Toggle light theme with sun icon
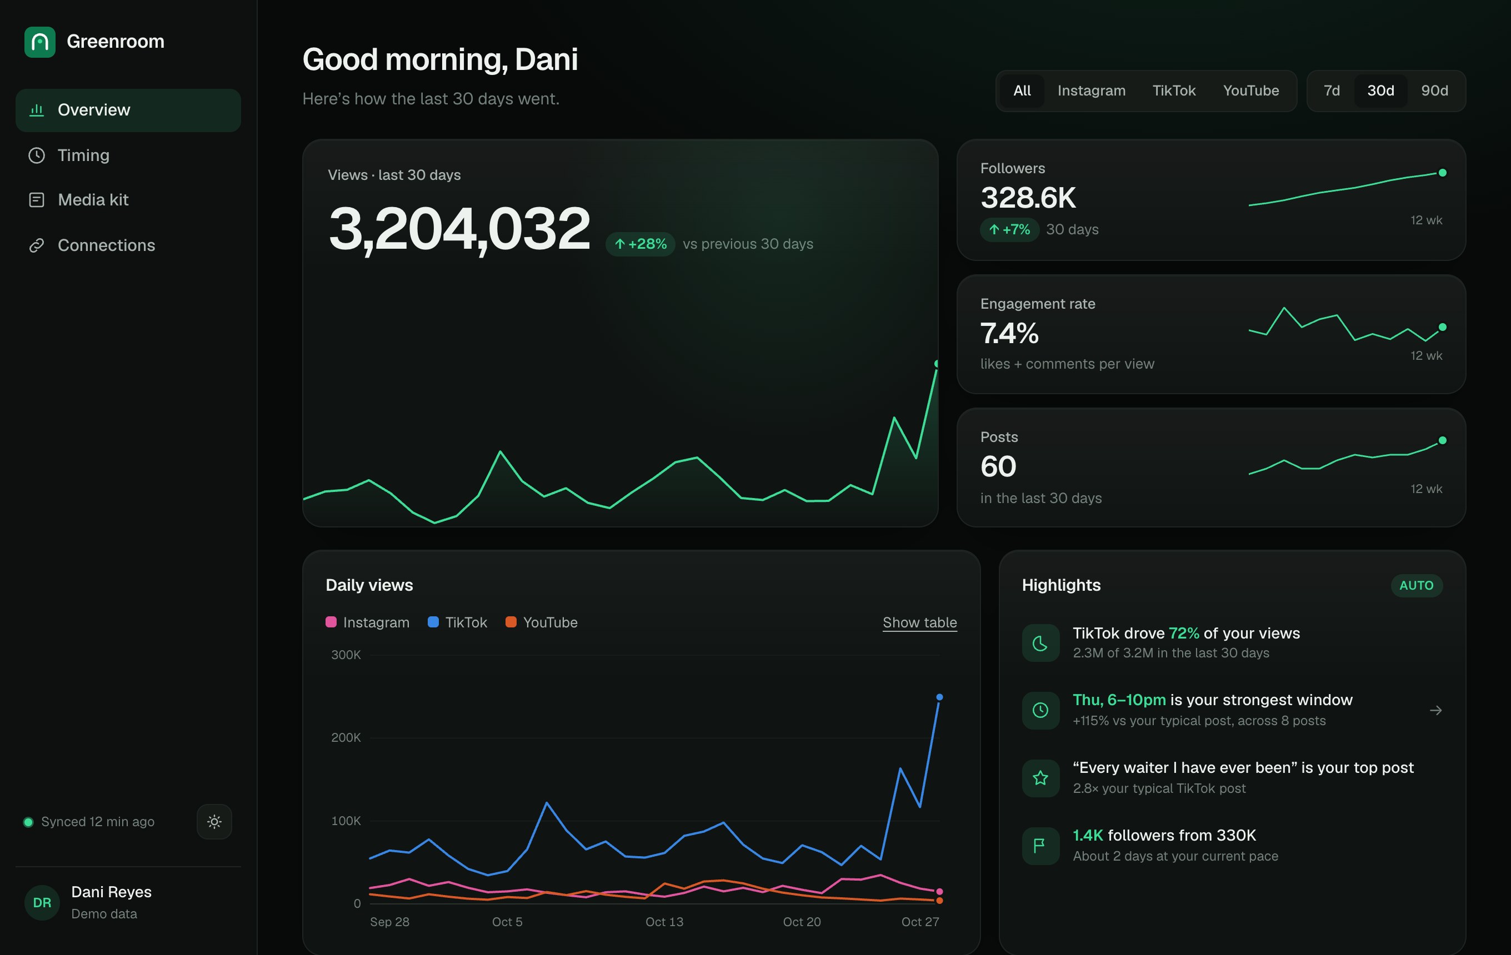Image resolution: width=1511 pixels, height=955 pixels. 214,821
